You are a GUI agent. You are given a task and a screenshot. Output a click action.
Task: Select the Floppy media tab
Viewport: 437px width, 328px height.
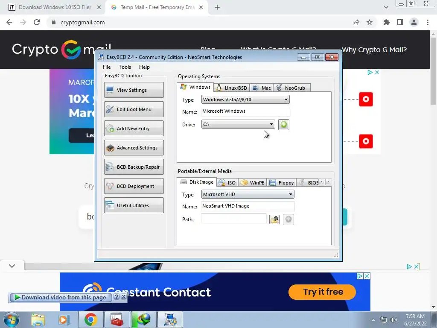coord(282,183)
